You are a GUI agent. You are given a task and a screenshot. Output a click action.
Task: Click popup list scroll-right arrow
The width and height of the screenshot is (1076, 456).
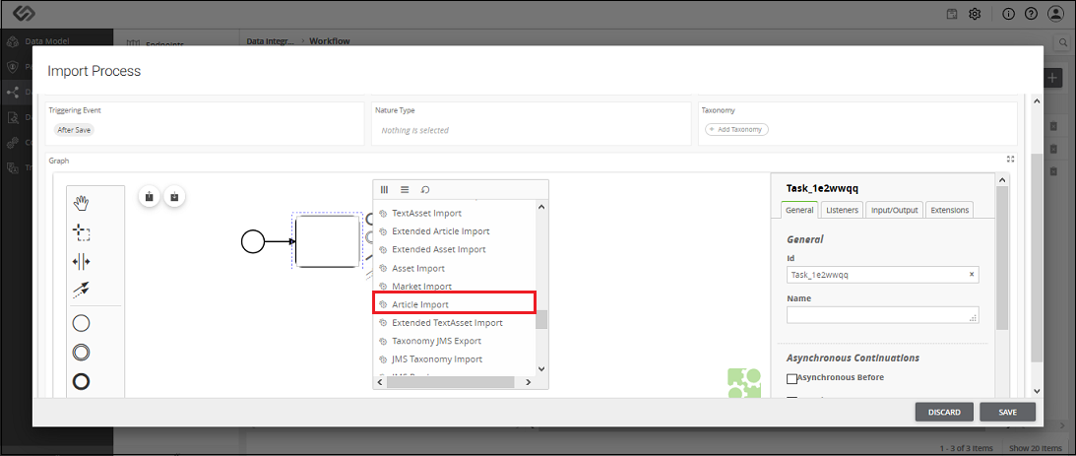528,382
